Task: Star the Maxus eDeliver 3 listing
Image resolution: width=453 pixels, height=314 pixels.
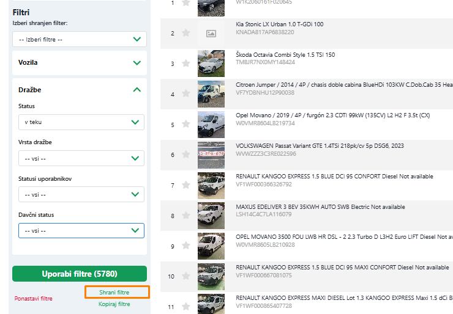Action: (x=186, y=216)
